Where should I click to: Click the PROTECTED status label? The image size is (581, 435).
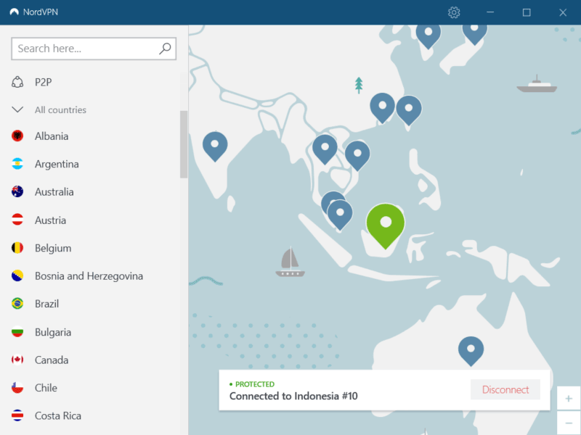[x=255, y=384]
